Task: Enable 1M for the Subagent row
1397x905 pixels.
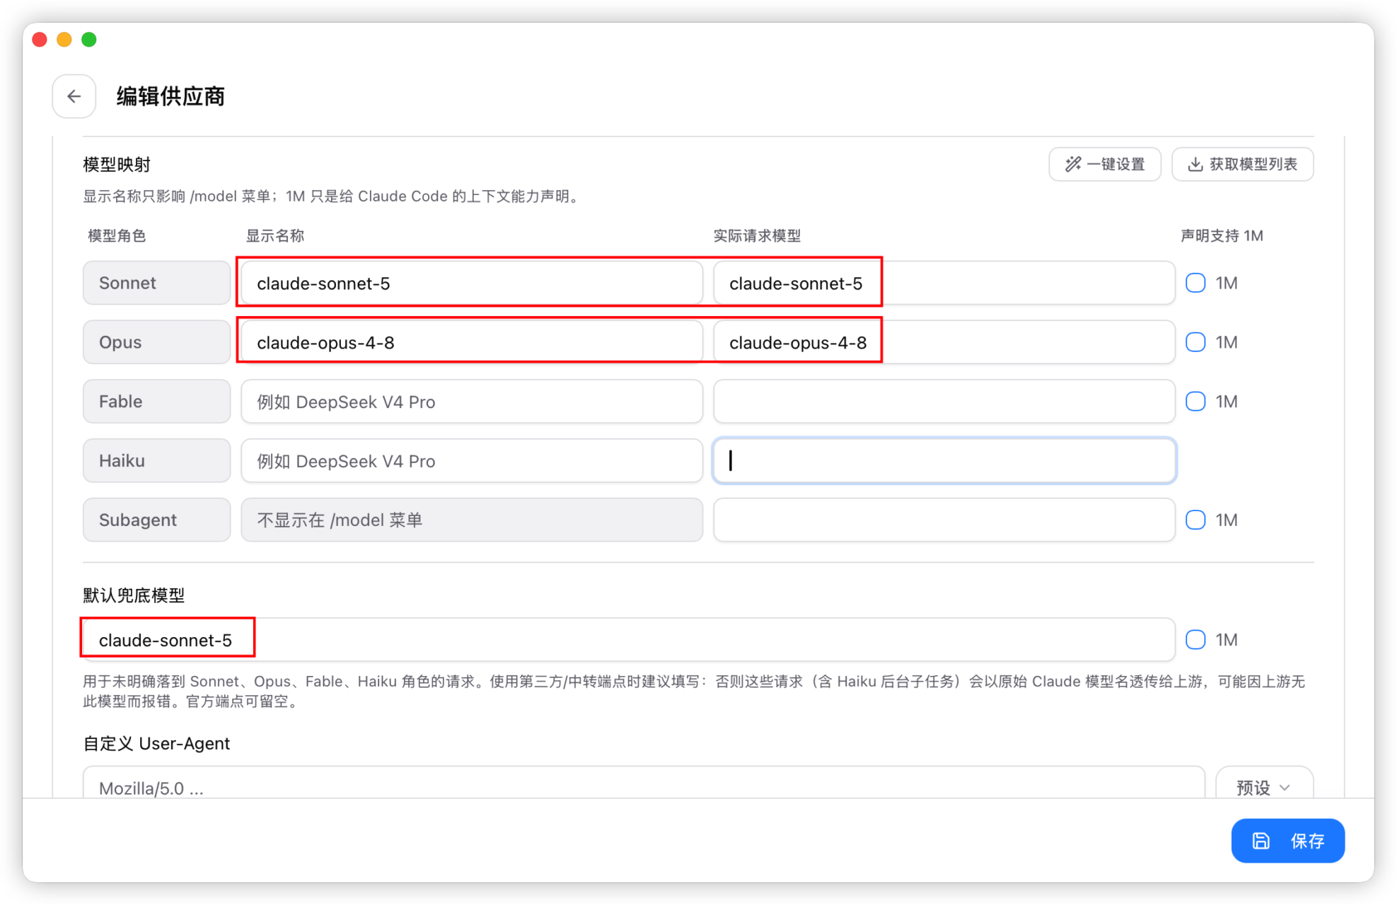Action: click(x=1195, y=520)
